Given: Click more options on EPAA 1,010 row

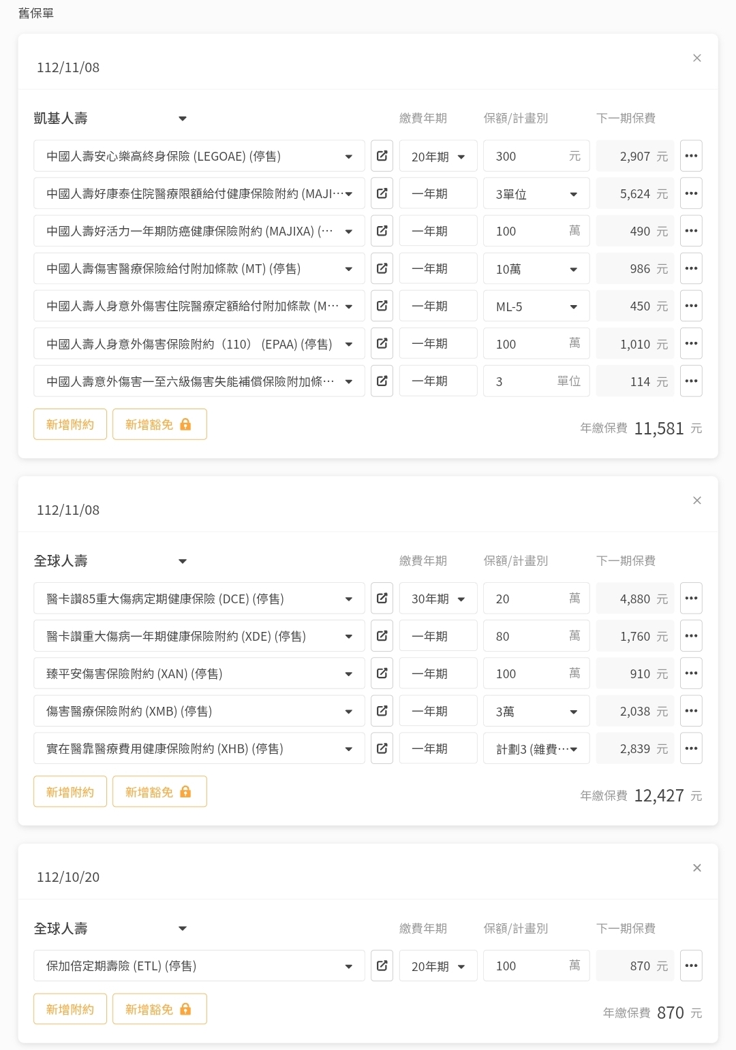Looking at the screenshot, I should pos(691,344).
